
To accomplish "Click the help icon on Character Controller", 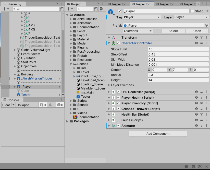I will 196,43.
